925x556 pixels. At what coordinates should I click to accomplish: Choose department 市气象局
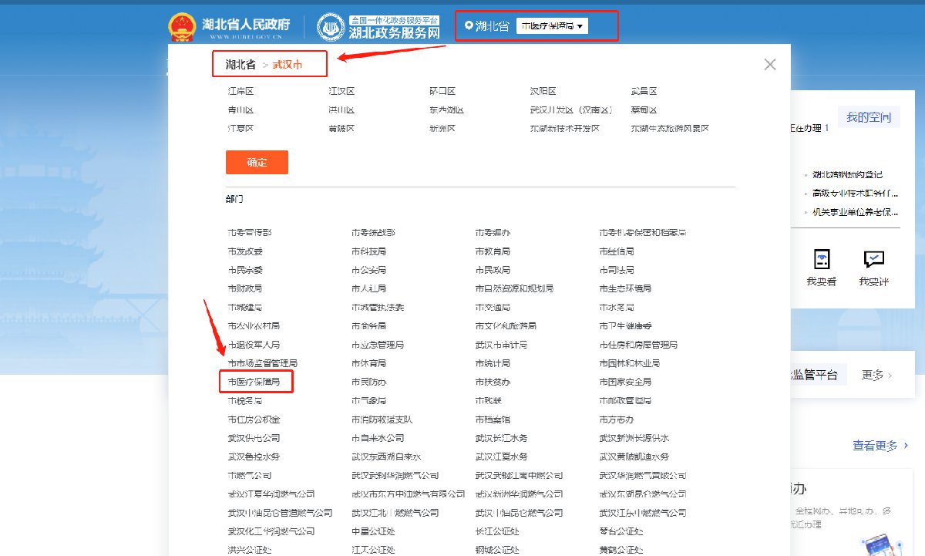(368, 401)
